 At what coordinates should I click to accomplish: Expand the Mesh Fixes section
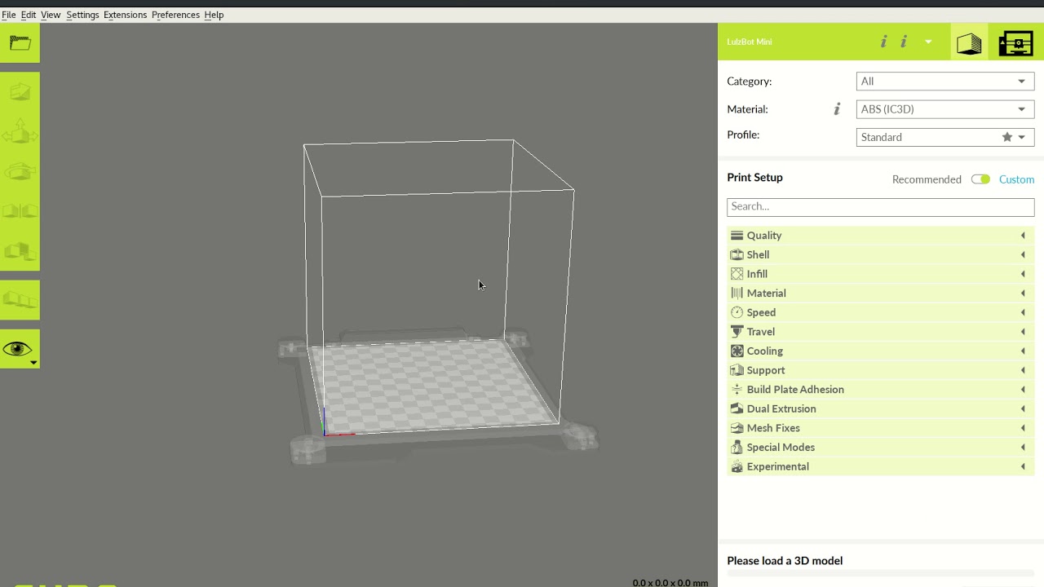click(x=880, y=428)
